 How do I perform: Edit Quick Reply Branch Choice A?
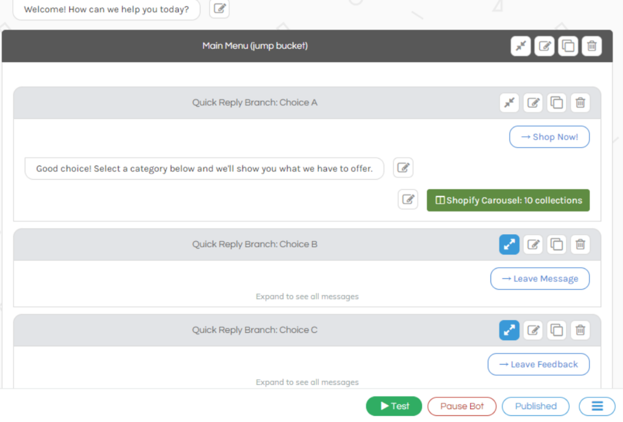533,103
